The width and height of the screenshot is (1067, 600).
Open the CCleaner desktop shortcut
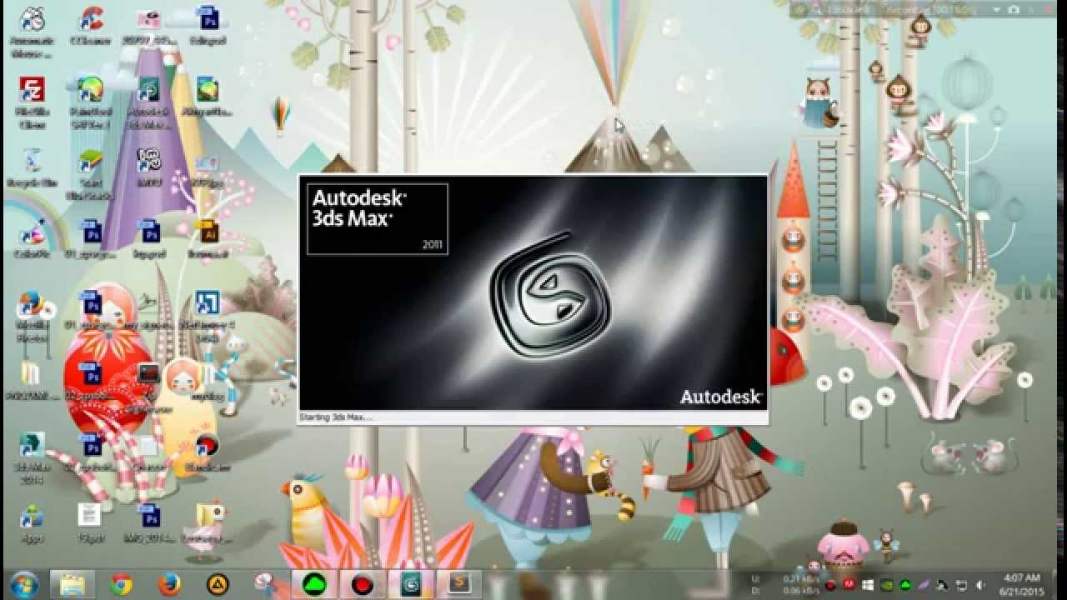(x=92, y=25)
